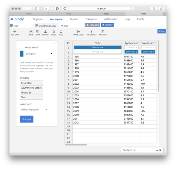Click the Import button

point(107,25)
